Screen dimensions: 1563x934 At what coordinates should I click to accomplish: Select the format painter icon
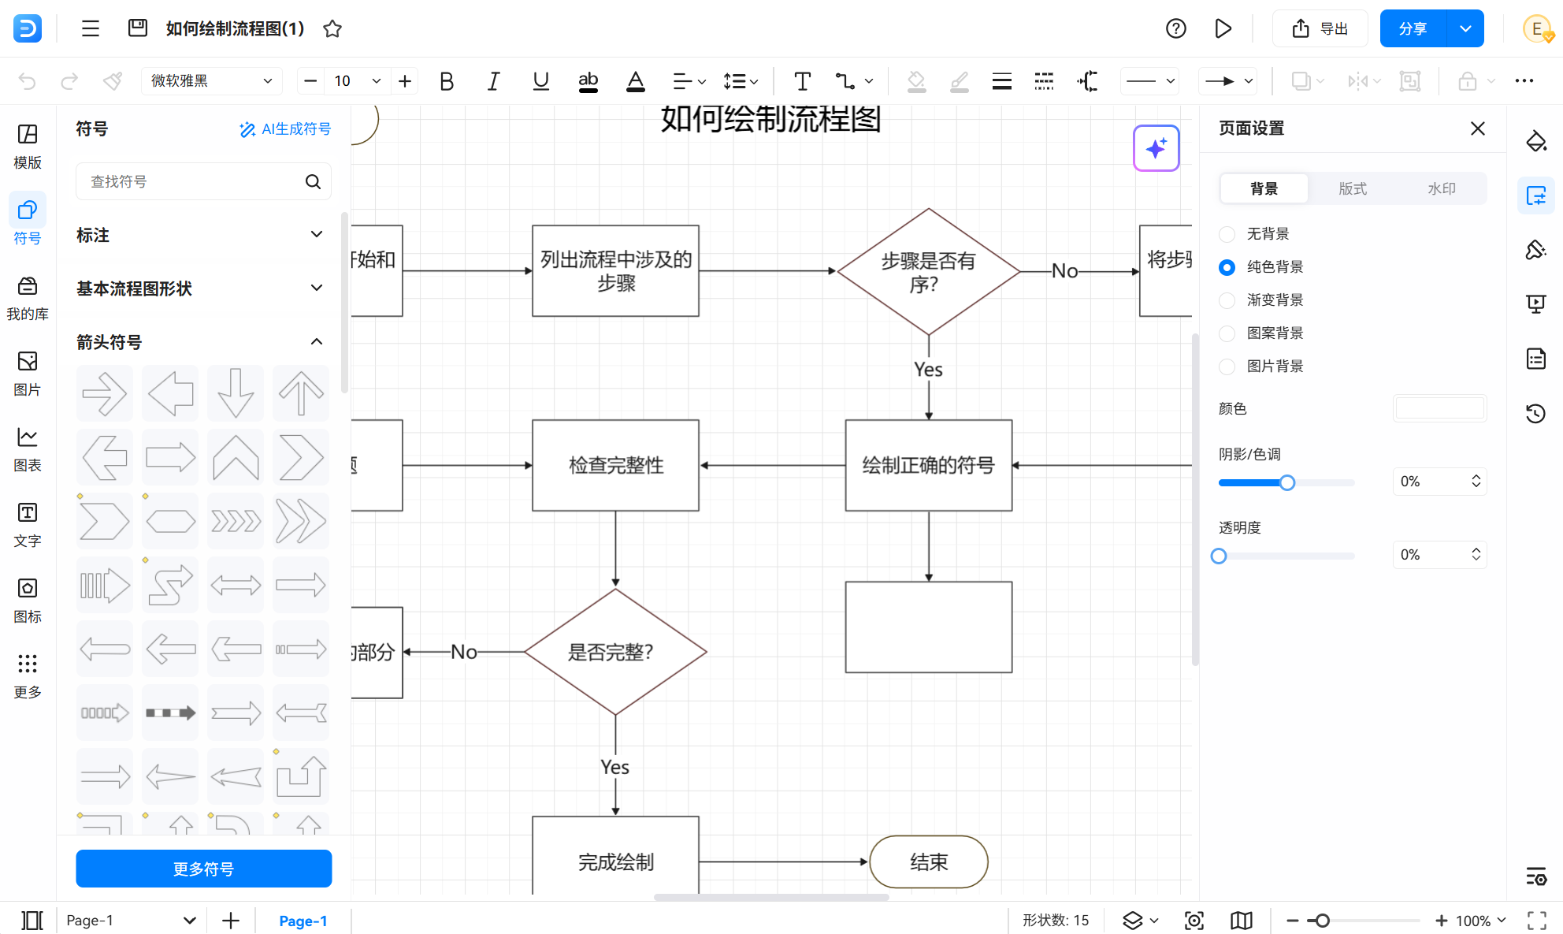[x=113, y=81]
